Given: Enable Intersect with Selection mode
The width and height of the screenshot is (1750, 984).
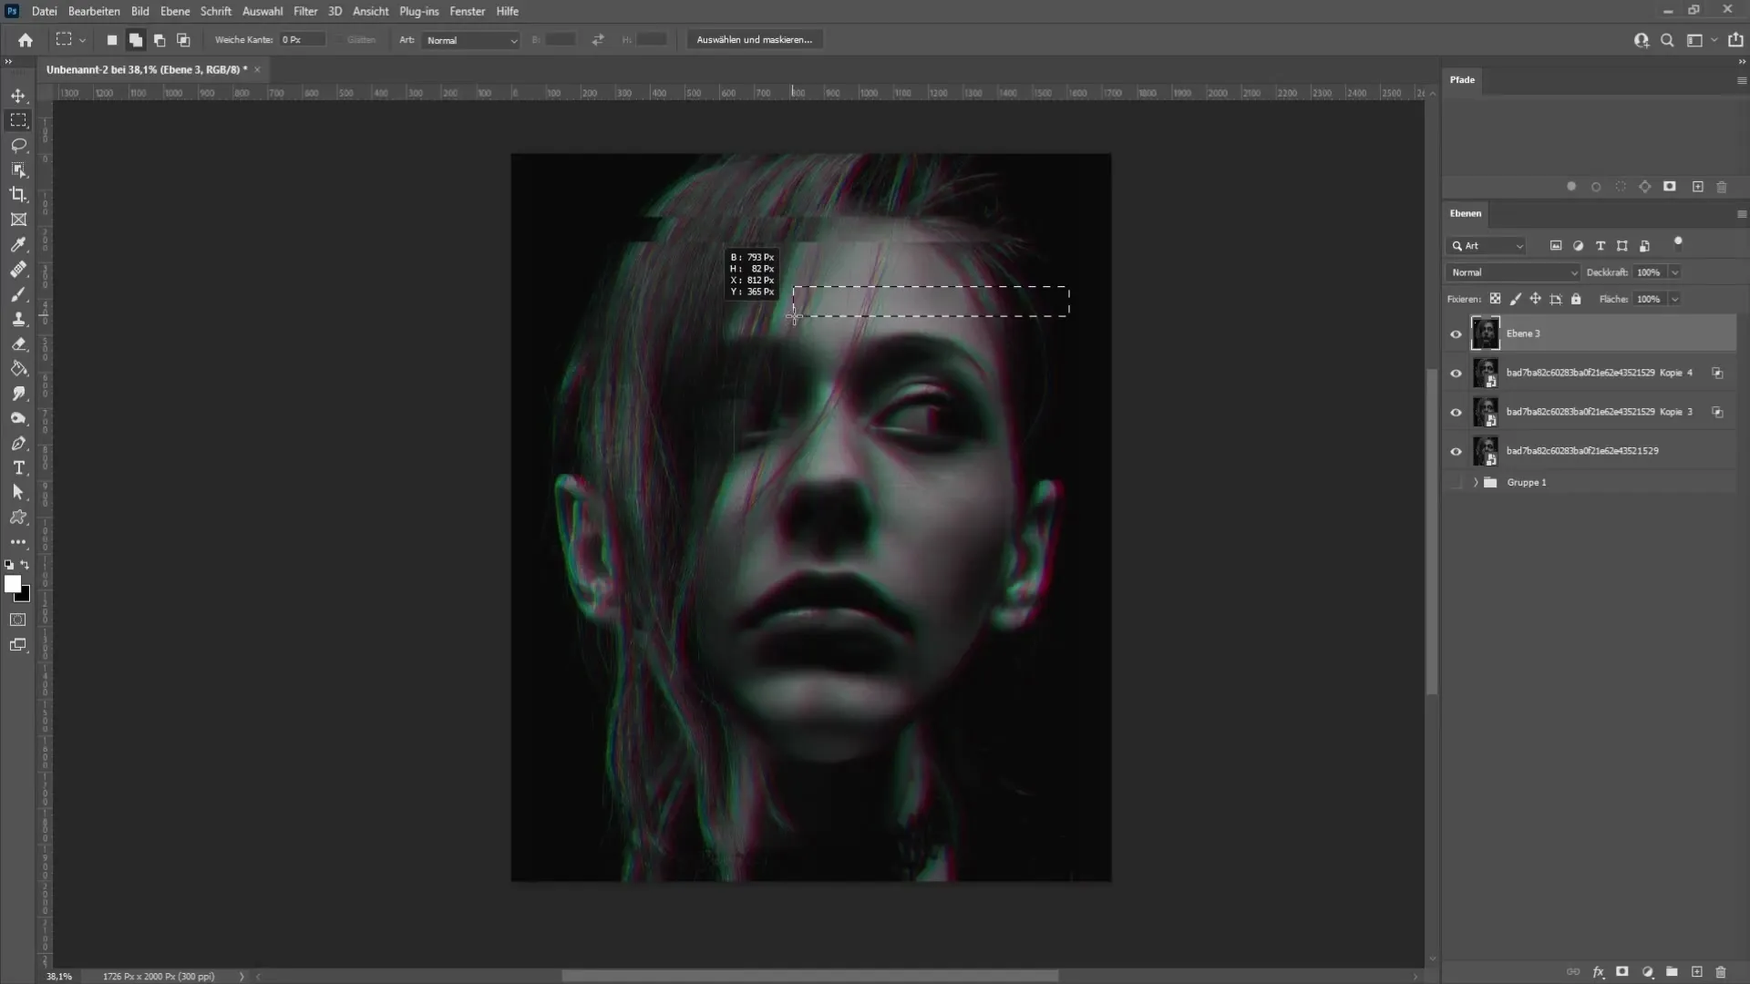Looking at the screenshot, I should click(x=183, y=40).
